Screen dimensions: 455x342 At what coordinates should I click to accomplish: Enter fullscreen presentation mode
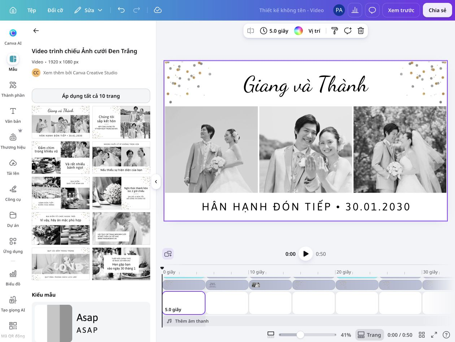click(434, 335)
